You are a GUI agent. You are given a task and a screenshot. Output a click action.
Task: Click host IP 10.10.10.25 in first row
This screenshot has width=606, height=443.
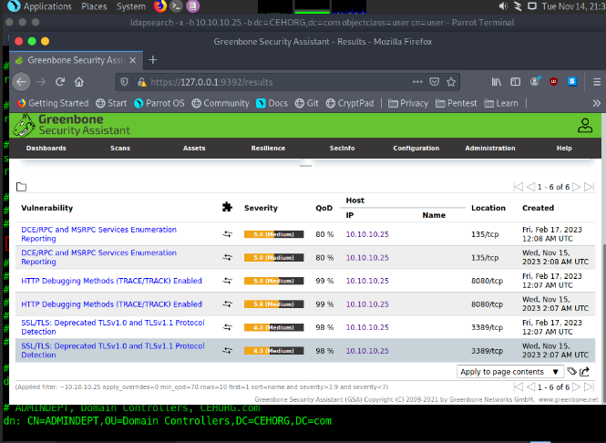tap(367, 234)
